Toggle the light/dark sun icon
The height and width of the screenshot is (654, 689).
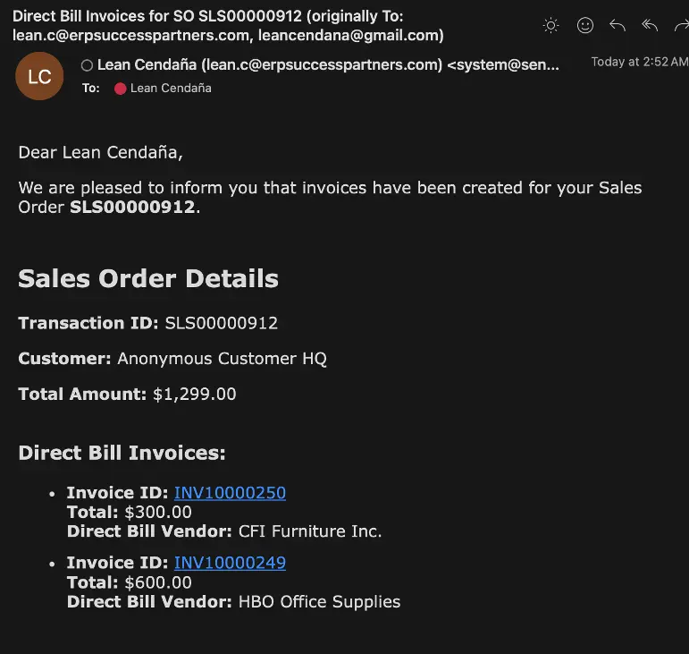point(550,26)
